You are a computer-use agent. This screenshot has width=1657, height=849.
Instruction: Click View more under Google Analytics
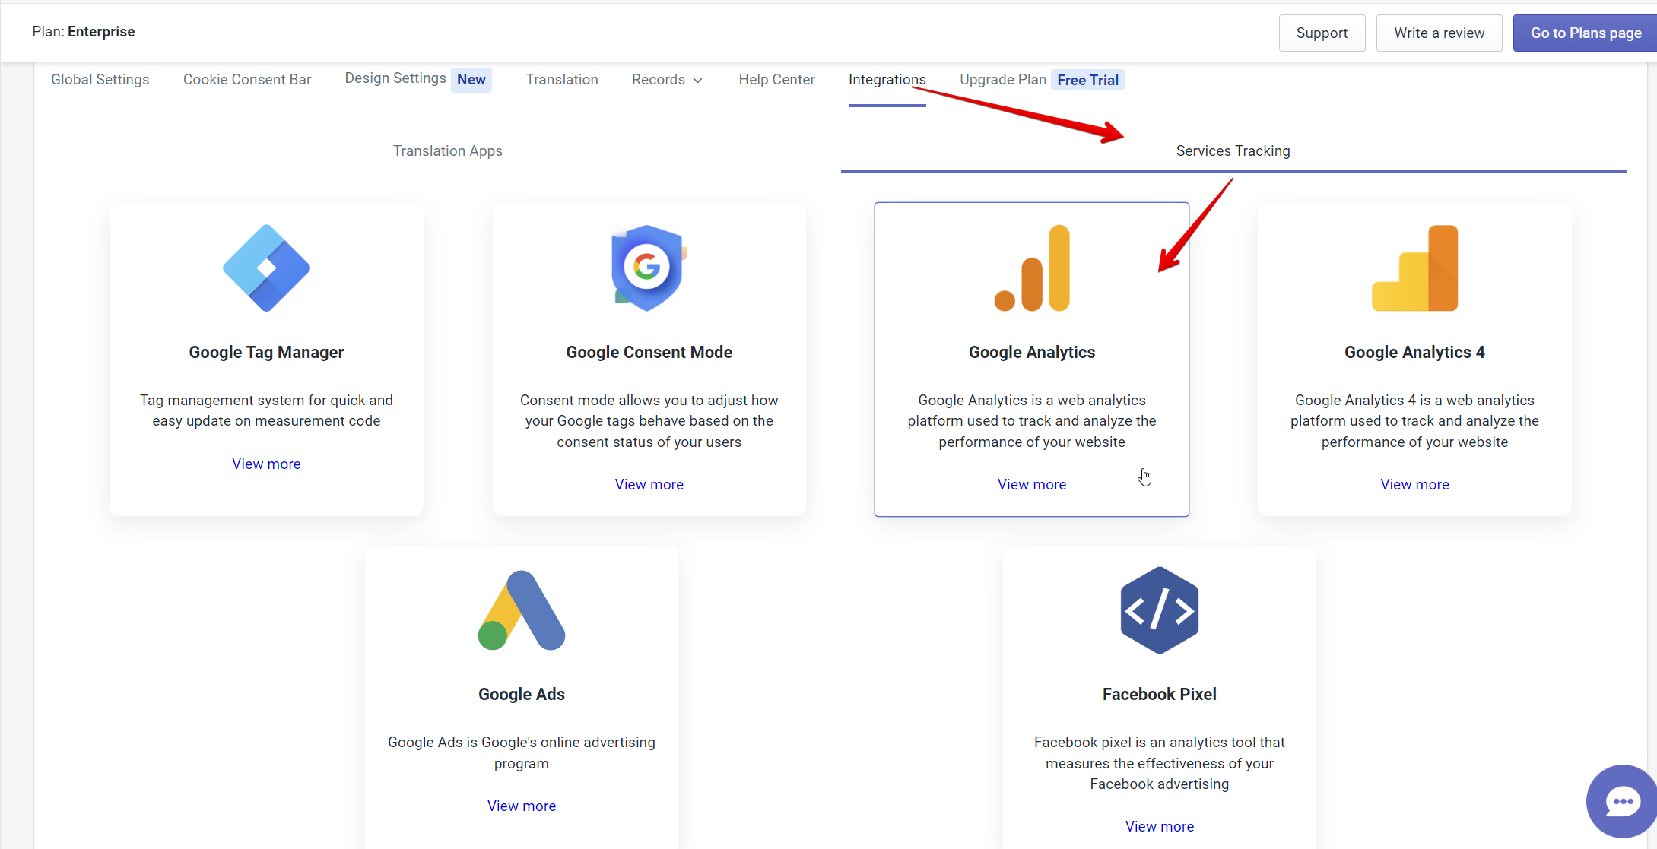pyautogui.click(x=1032, y=485)
